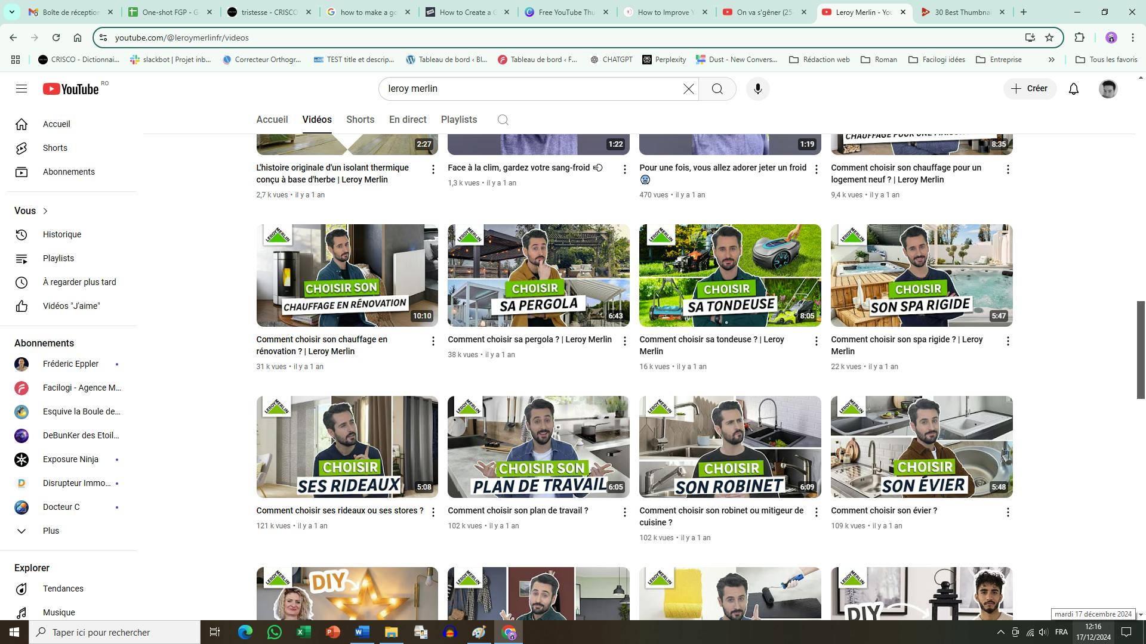Close the tristesse - CRISCO tab

[x=308, y=12]
